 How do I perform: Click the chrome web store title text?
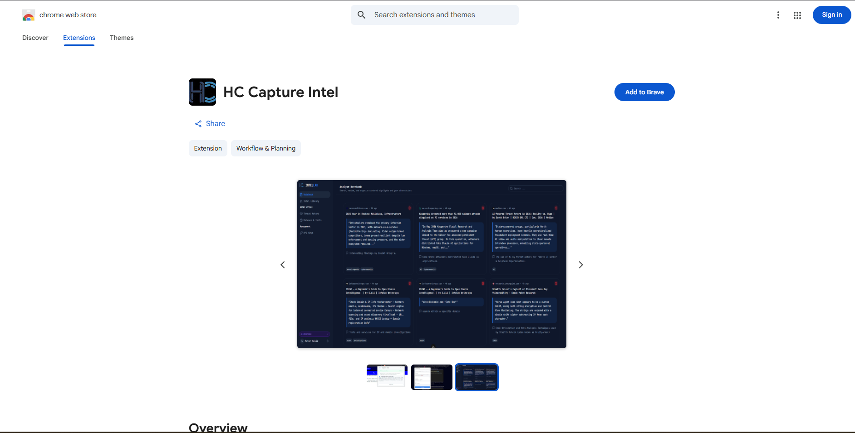tap(68, 15)
